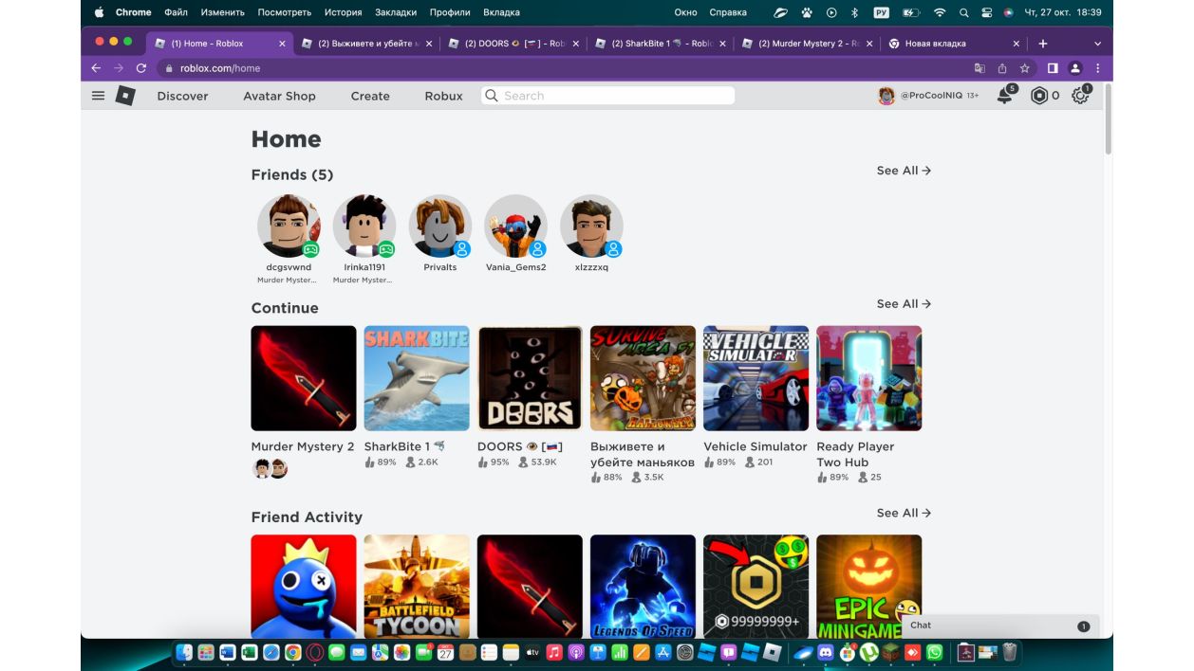Click the Выживете и убейте маньяков title
Image resolution: width=1194 pixels, height=671 pixels.
click(643, 454)
